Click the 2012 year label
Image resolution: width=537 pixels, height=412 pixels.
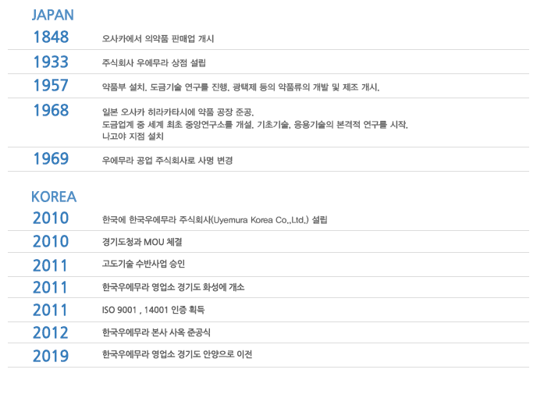[51, 333]
